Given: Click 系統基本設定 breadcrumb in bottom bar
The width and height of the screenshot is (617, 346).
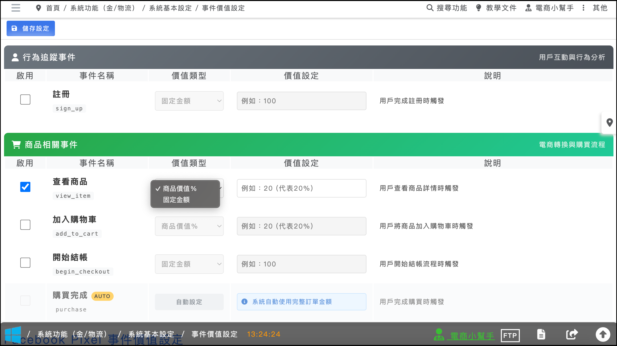Looking at the screenshot, I should 151,334.
